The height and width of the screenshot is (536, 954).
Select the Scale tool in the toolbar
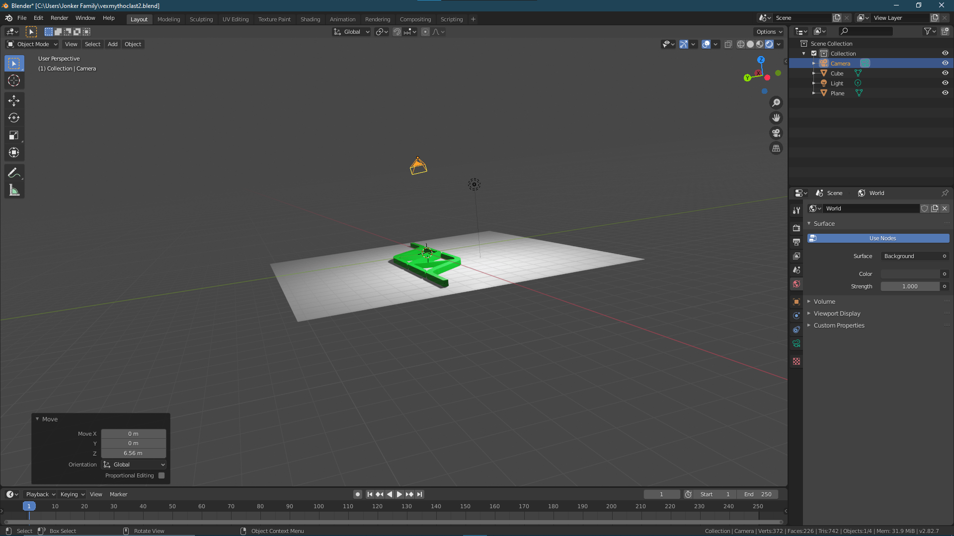(14, 135)
